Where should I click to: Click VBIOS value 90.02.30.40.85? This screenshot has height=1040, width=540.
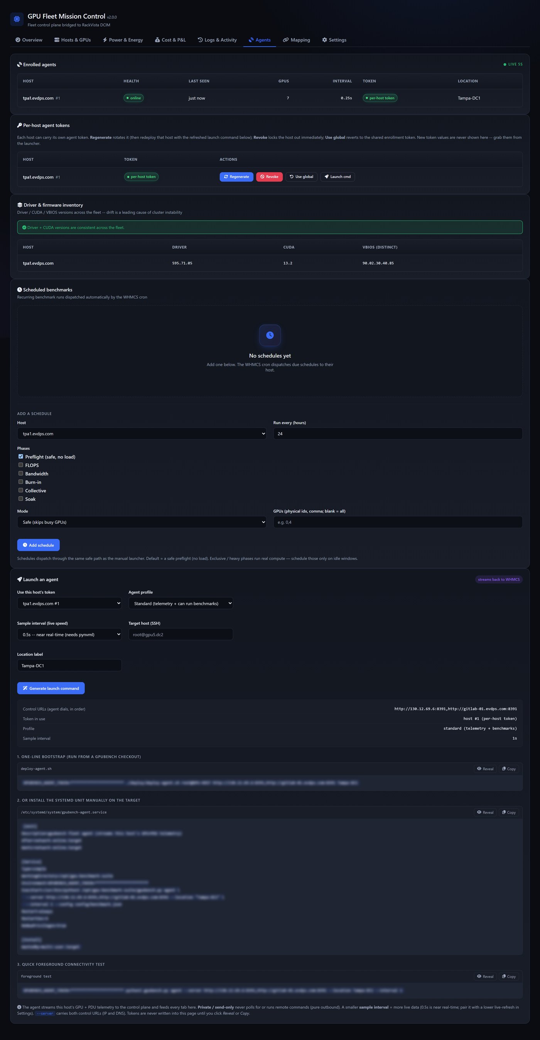point(378,263)
